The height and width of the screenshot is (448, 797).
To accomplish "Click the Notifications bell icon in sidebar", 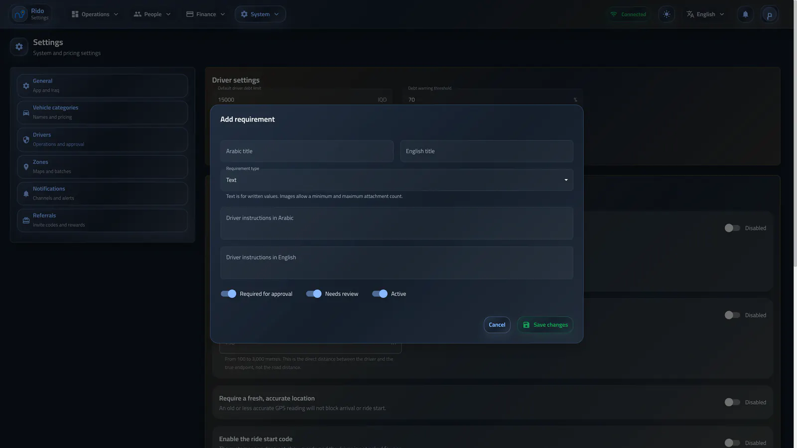I will [26, 194].
